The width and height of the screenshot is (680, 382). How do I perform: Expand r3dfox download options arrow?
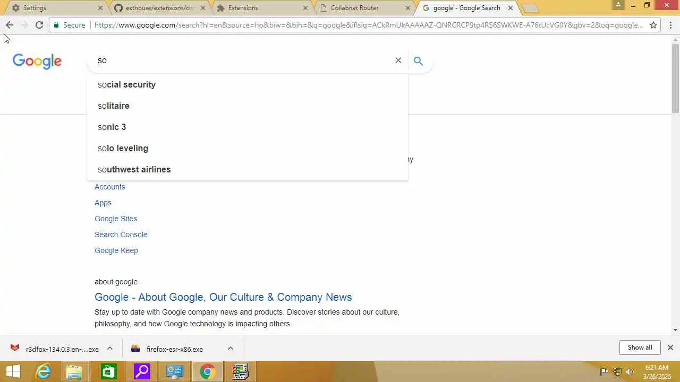pos(110,349)
